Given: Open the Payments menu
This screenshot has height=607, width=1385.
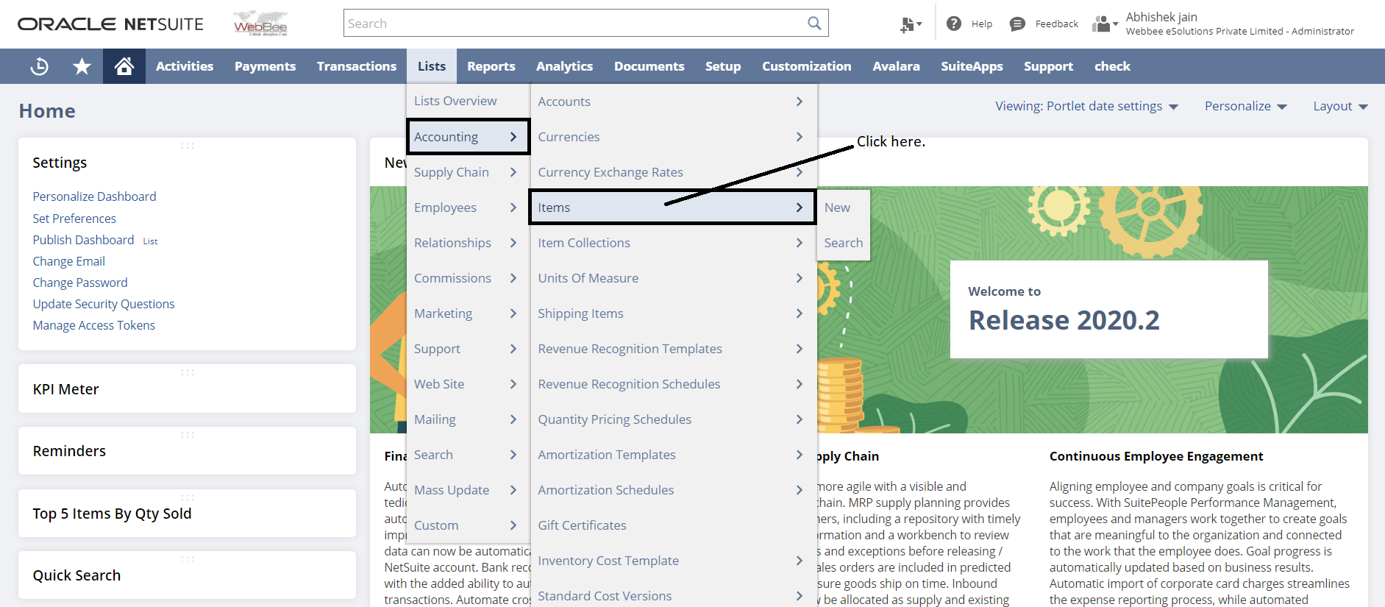Looking at the screenshot, I should pyautogui.click(x=265, y=66).
